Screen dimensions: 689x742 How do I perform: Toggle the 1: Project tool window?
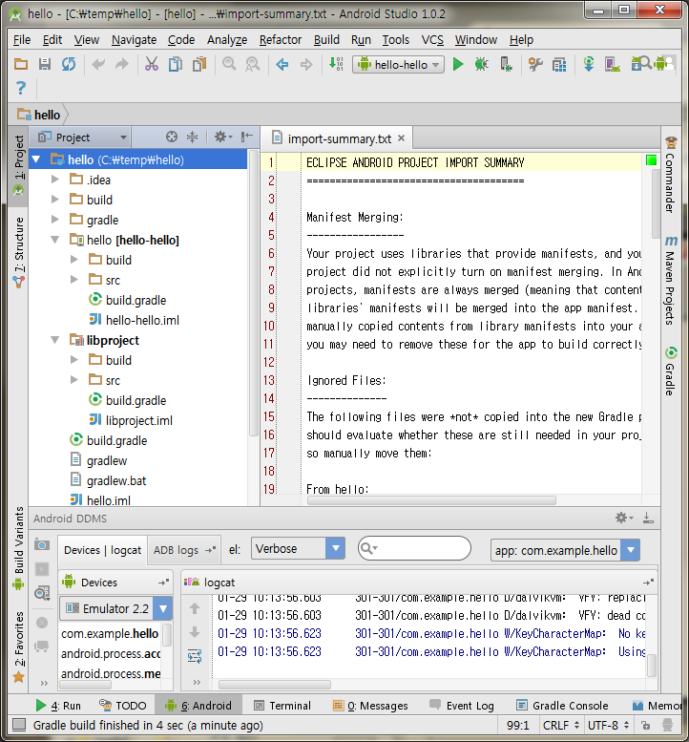(x=18, y=165)
